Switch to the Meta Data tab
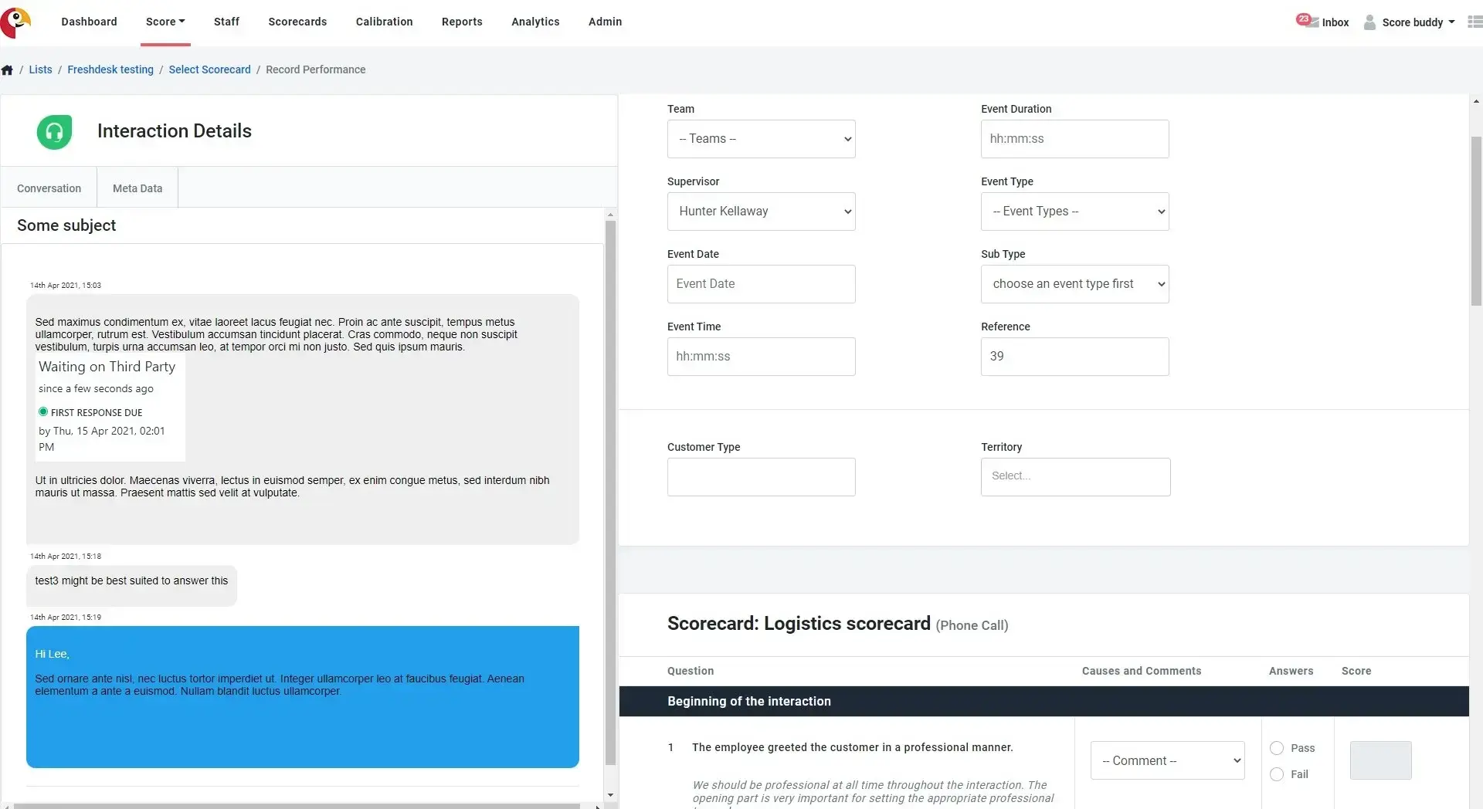Viewport: 1483px width, 809px height. (137, 188)
